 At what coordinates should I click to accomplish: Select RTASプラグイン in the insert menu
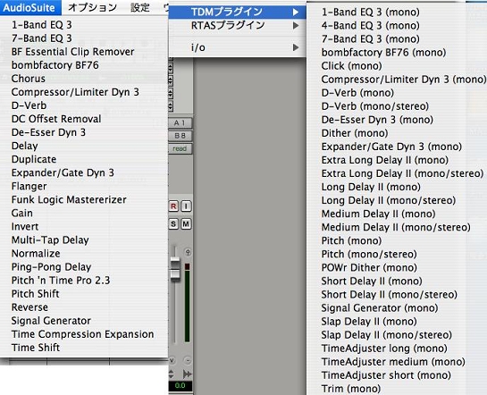click(238, 25)
